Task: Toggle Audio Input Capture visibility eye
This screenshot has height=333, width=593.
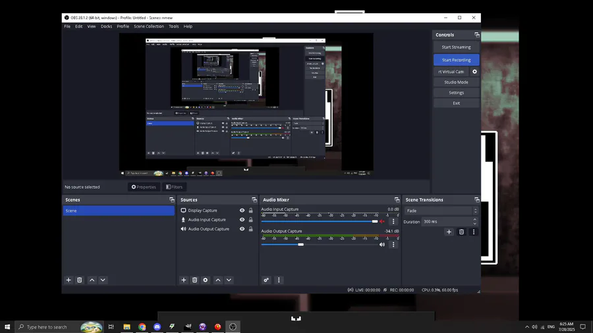Action: pos(242,220)
